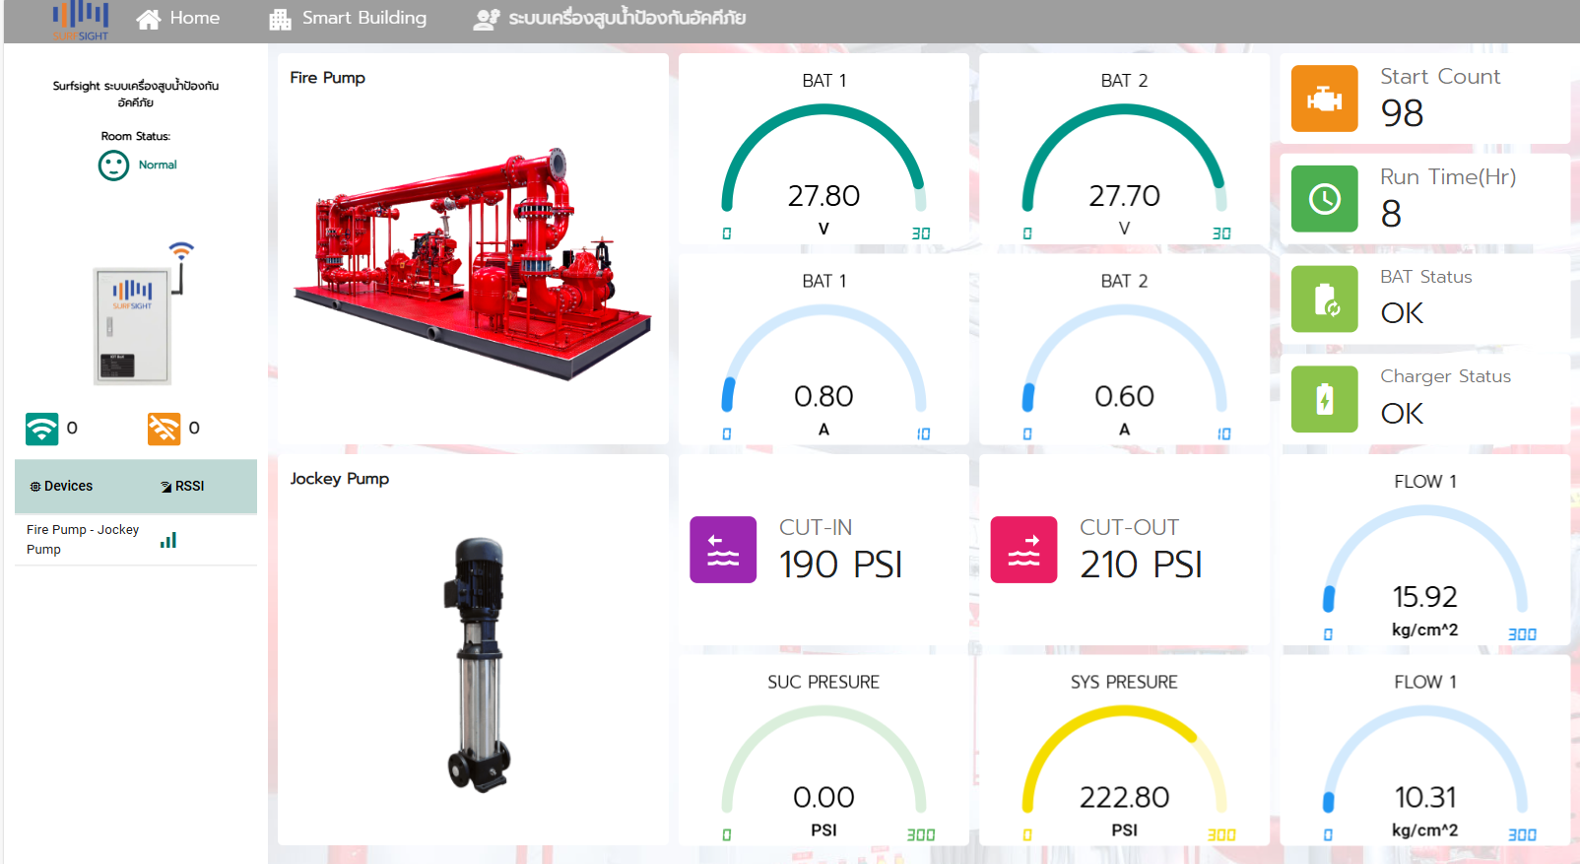
Task: Click the green clock Run Time icon
Action: click(1324, 199)
